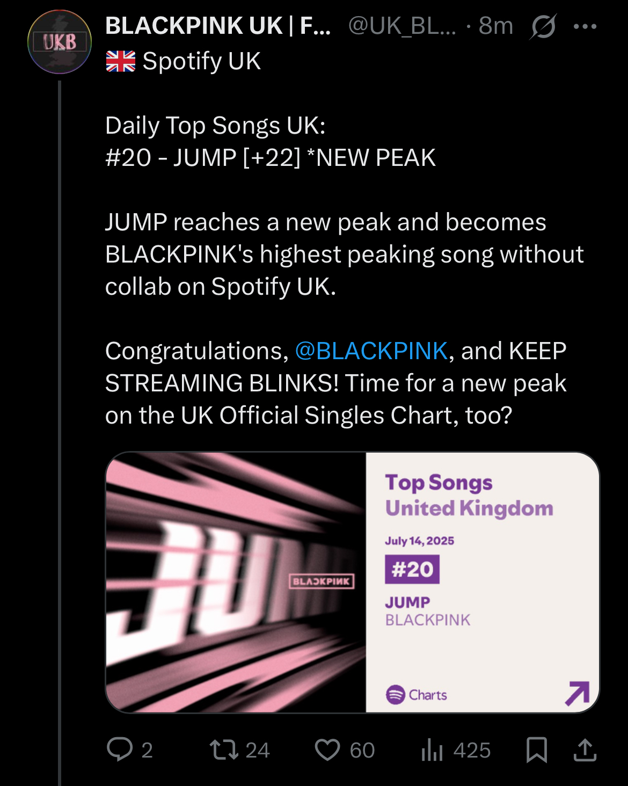Viewport: 628px width, 786px height.
Task: Tap the share upload icon
Action: (x=585, y=749)
